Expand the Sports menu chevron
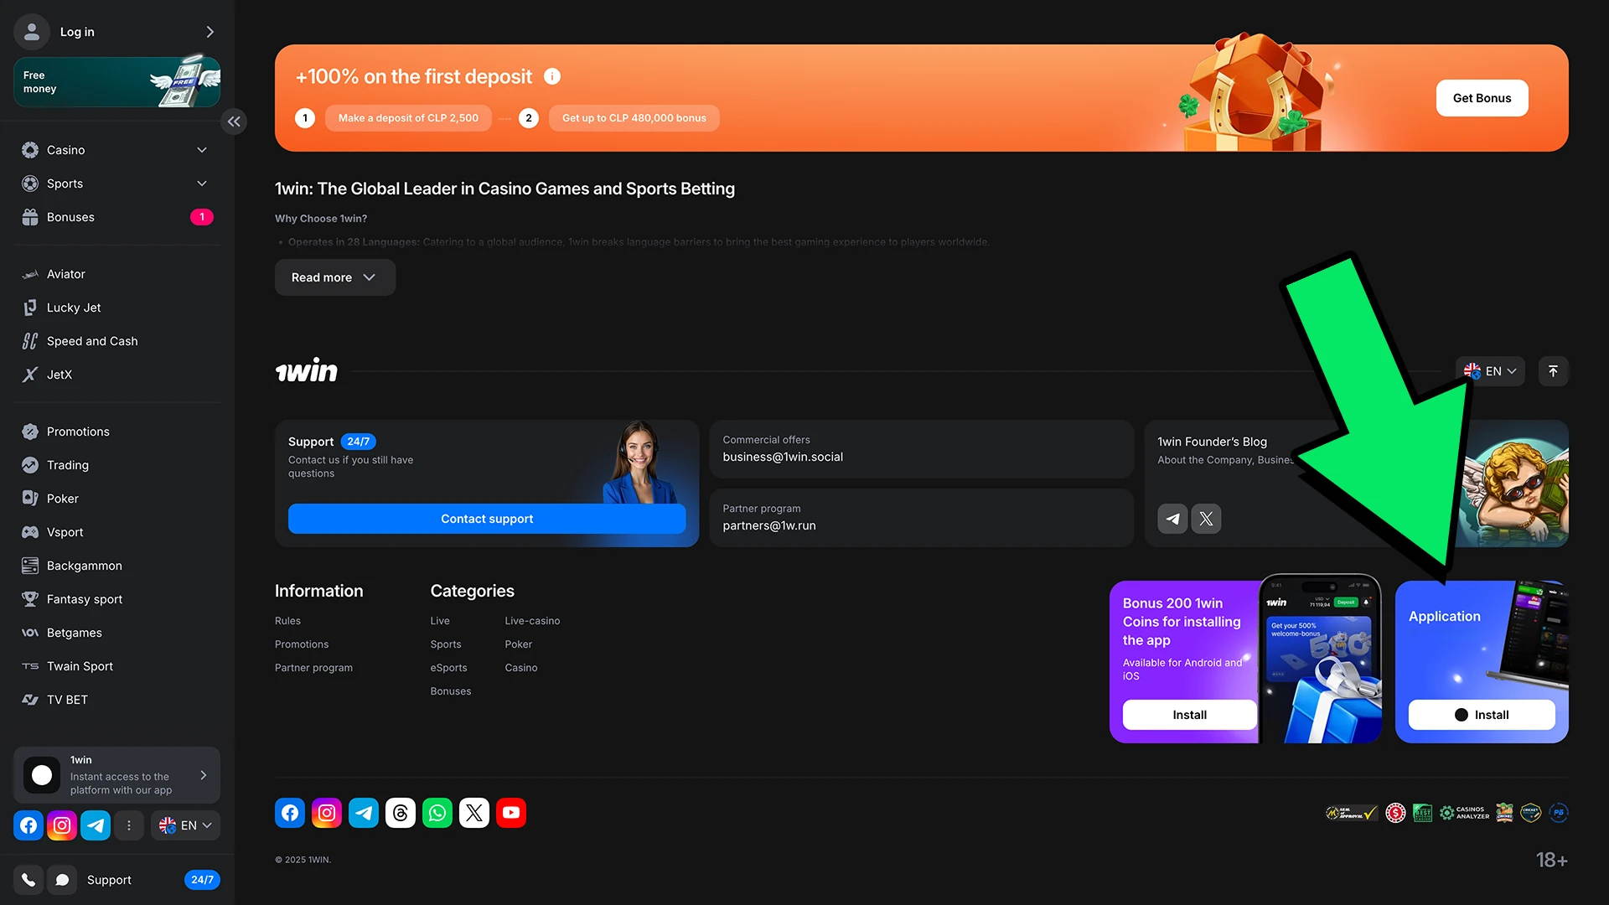The image size is (1609, 905). (202, 184)
